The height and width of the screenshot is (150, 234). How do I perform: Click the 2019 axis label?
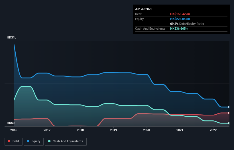pyautogui.click(x=113, y=130)
